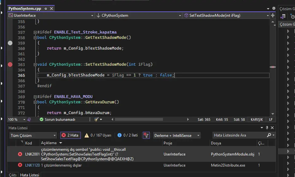Click the KARIŞIK indentation indicator
295x177 pixels.
coord(256,119)
